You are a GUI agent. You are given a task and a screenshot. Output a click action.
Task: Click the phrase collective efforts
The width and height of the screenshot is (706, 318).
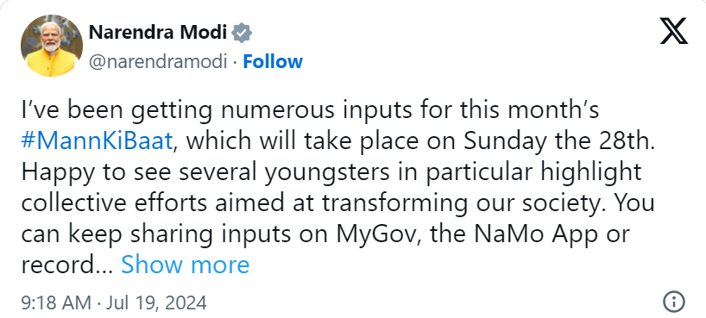pos(116,203)
